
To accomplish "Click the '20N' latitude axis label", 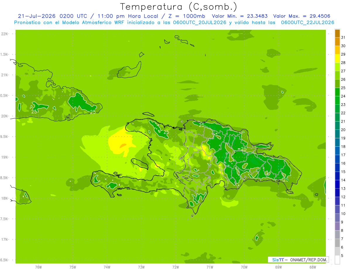I will pos(4,116).
